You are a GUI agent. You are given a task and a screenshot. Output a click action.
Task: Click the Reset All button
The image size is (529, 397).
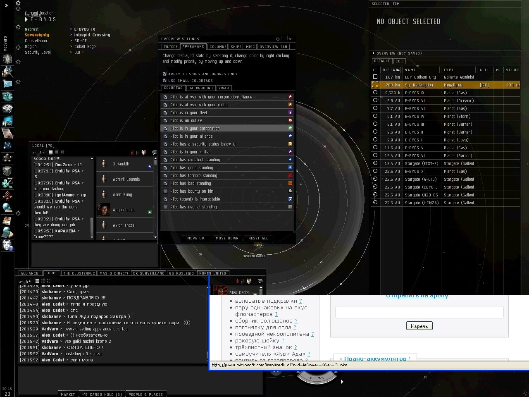(x=258, y=238)
